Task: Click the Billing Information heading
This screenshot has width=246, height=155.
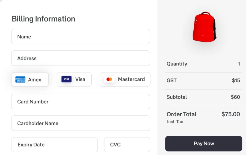Action: [43, 19]
